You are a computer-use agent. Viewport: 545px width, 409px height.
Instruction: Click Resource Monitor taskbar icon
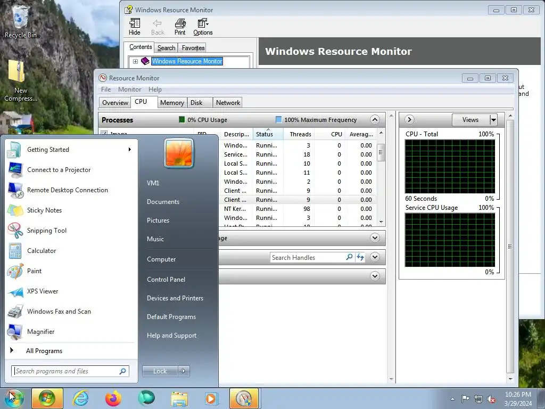(244, 398)
